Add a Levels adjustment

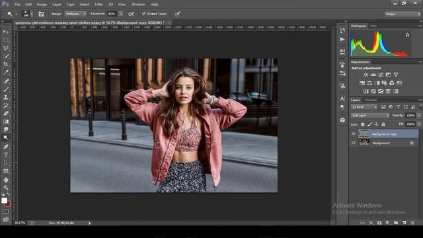click(373, 75)
